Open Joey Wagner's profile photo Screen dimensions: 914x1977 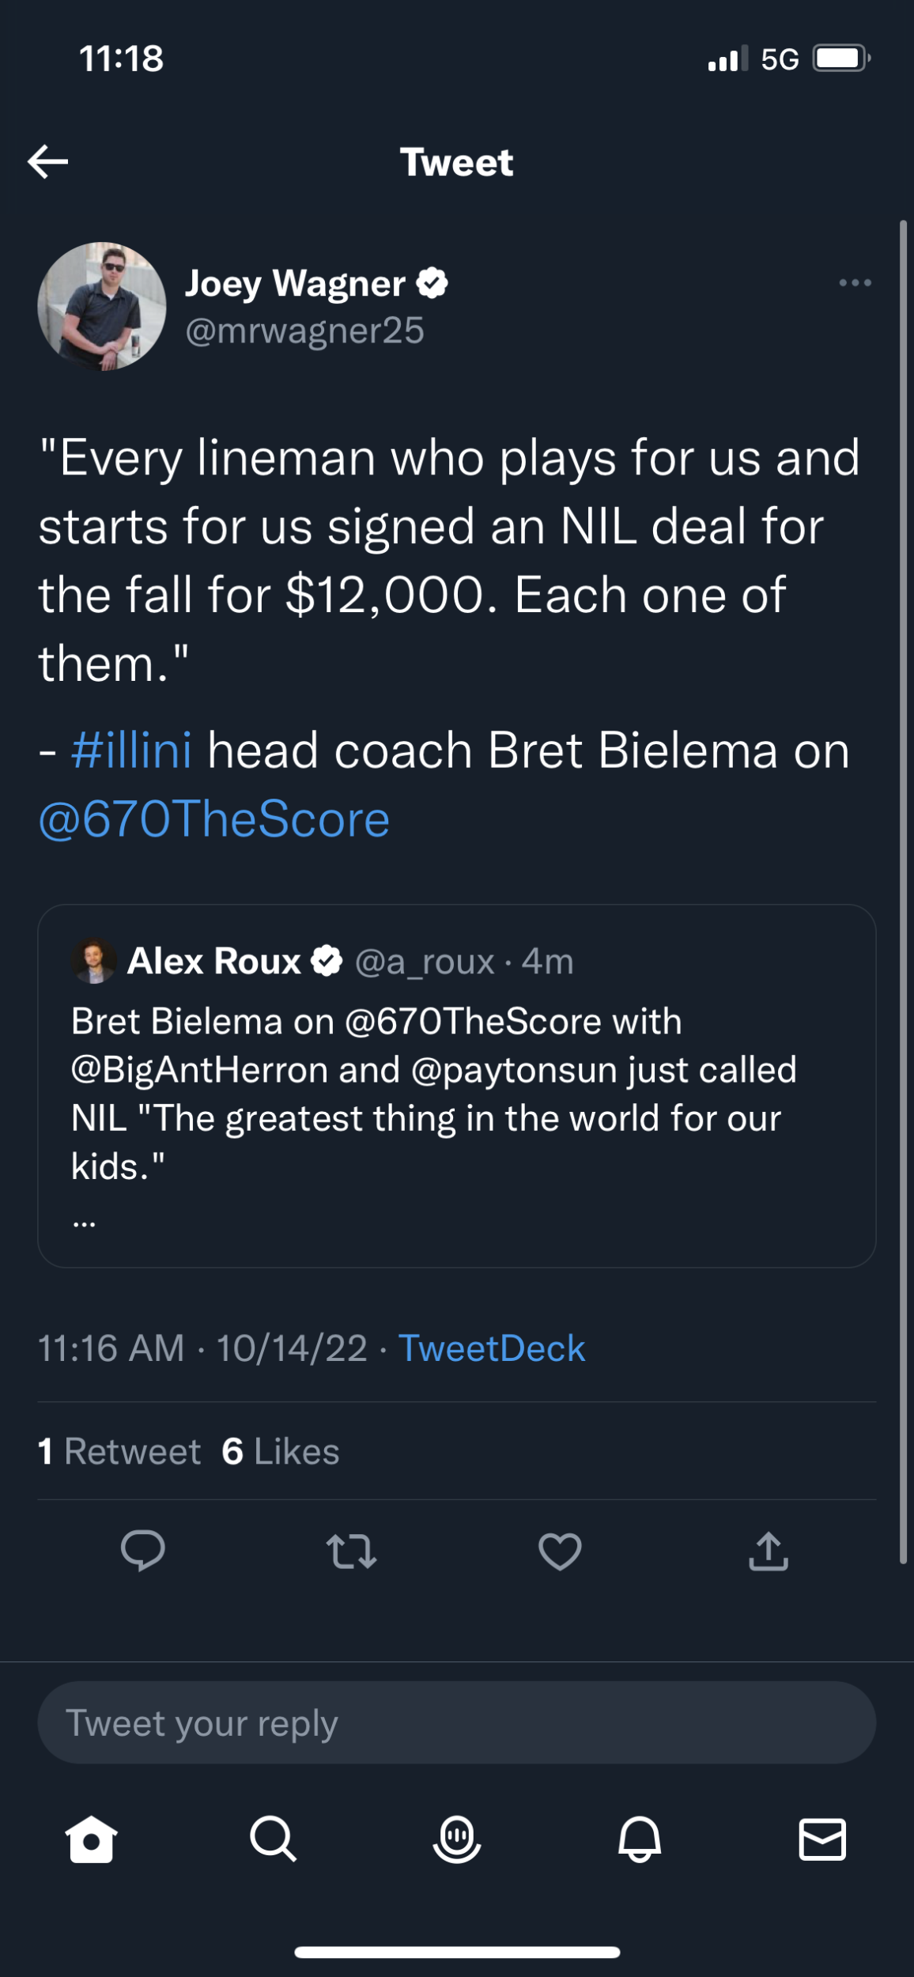pyautogui.click(x=102, y=306)
